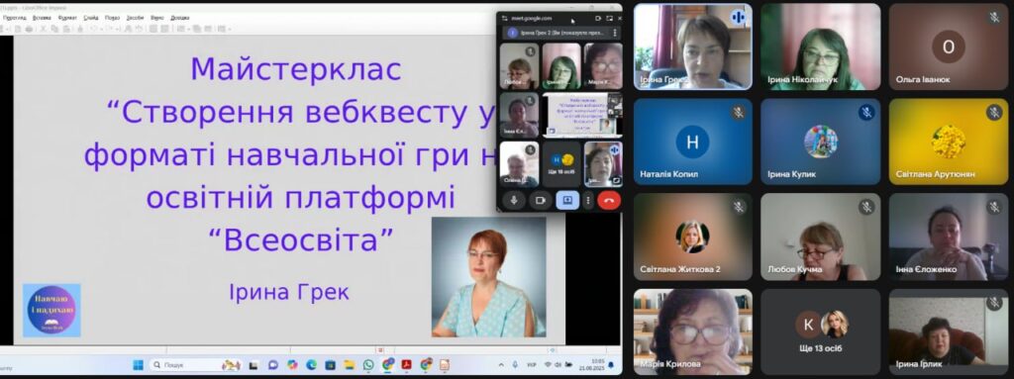Open the 'Ще 13 осіб' participants tile
The width and height of the screenshot is (1014, 379).
[820, 332]
